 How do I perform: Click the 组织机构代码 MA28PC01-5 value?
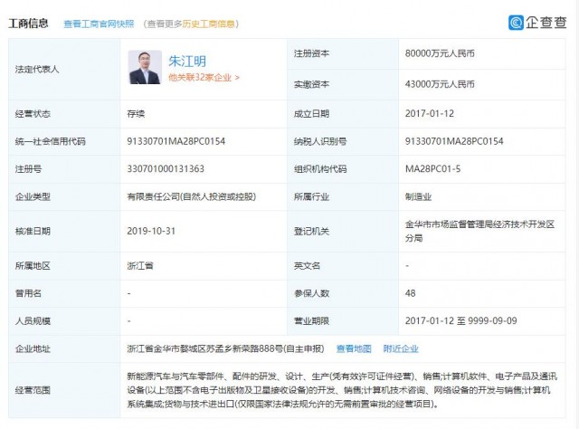[432, 169]
